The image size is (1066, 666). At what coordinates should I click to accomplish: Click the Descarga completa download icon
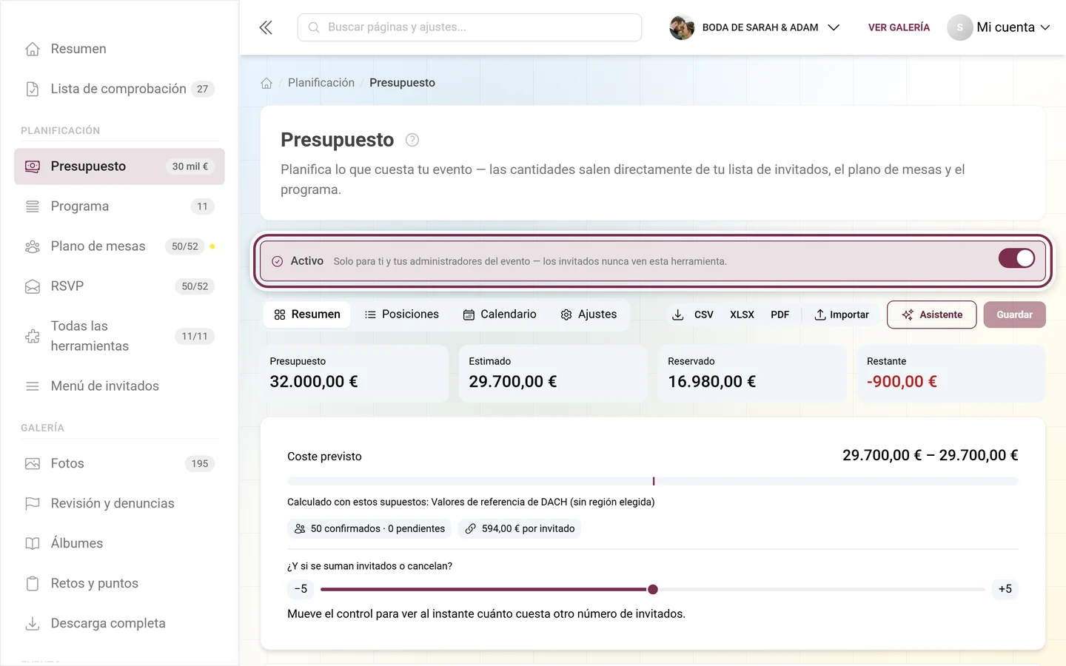(33, 623)
